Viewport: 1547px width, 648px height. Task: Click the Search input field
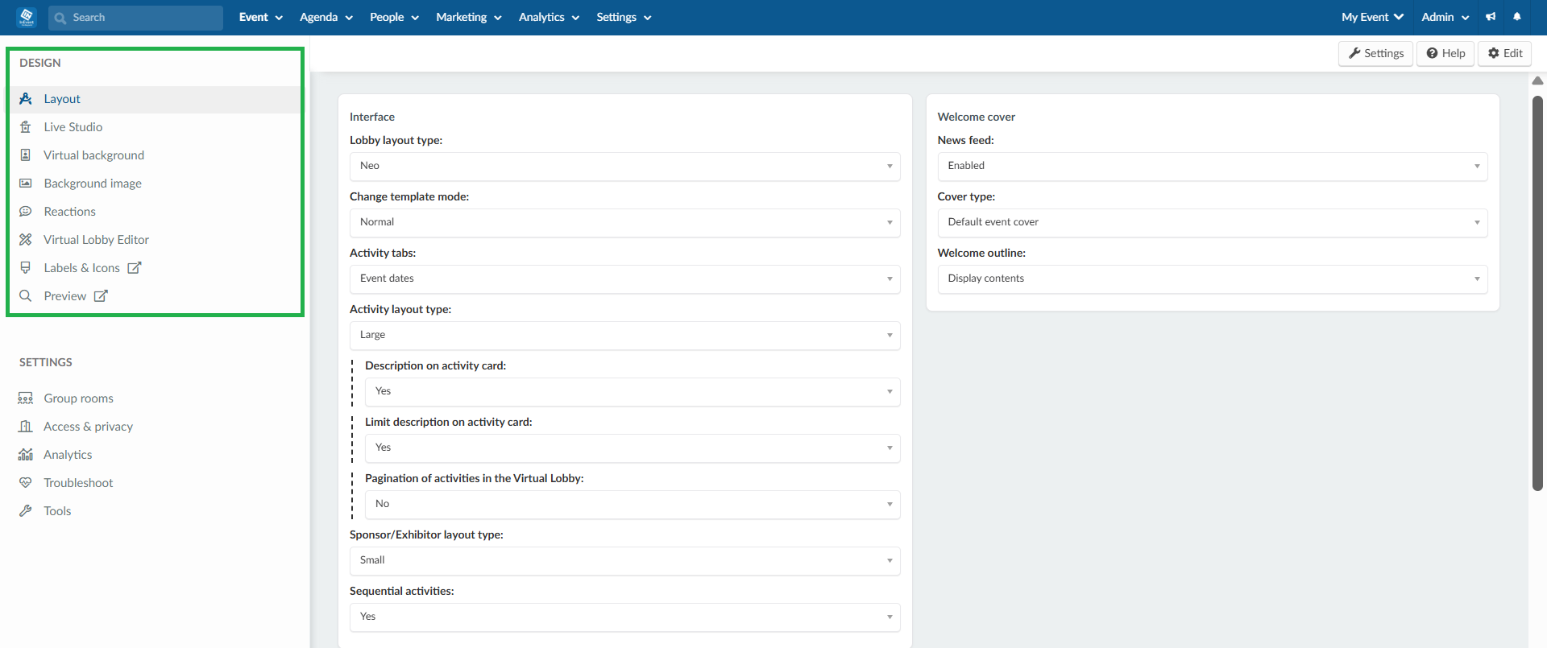pyautogui.click(x=135, y=18)
